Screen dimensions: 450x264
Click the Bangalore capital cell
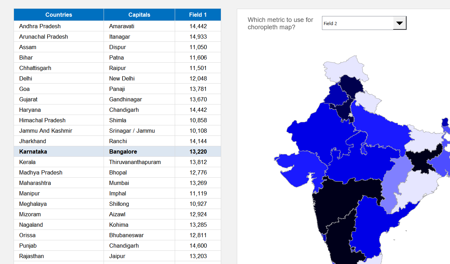pos(123,152)
